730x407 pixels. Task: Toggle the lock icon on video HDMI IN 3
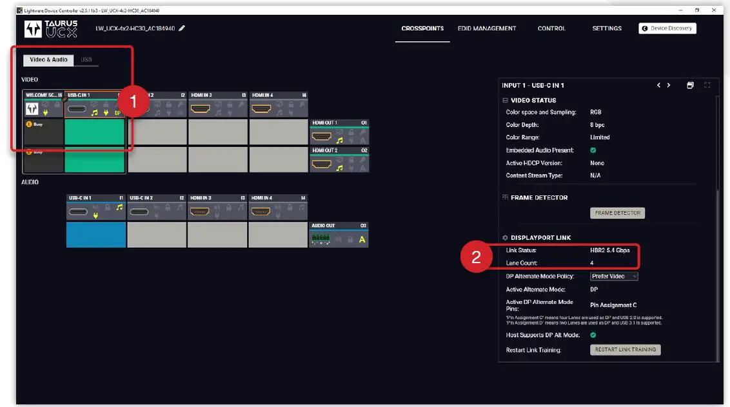pos(230,106)
